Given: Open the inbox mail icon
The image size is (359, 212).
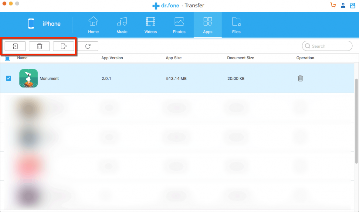Looking at the screenshot, I should [352, 5].
